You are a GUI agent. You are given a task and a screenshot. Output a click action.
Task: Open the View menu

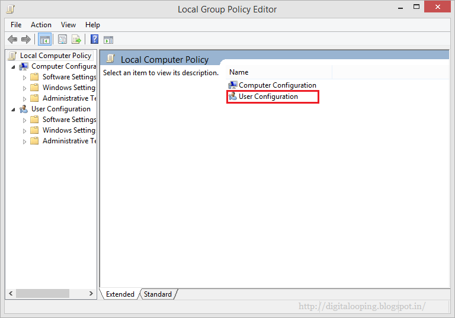point(68,25)
